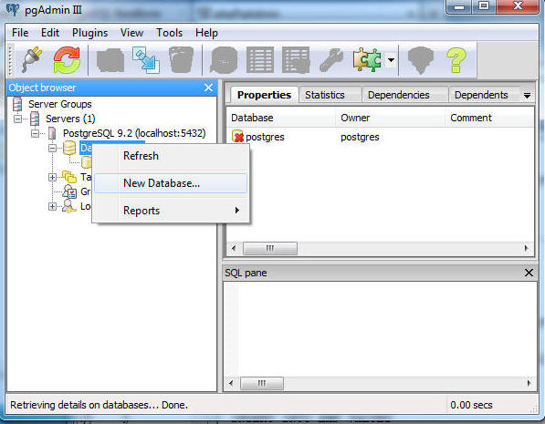
Task: Select PostgreSQL 9.2 (localhost:5432) tree label
Action: 134,133
